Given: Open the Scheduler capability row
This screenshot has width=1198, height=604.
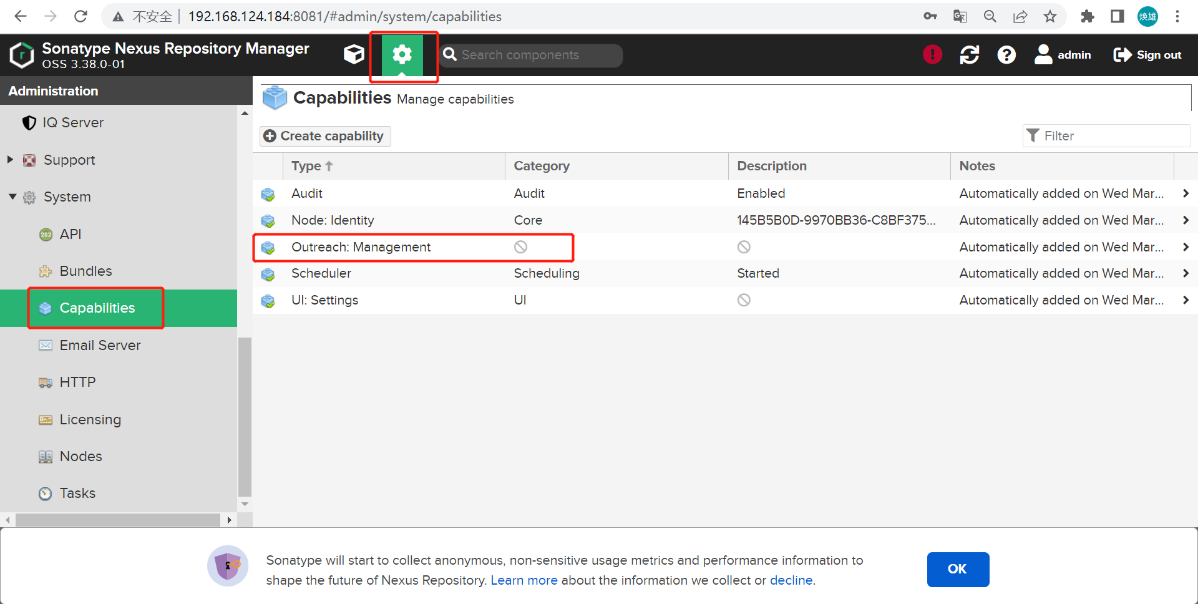Looking at the screenshot, I should pyautogui.click(x=725, y=273).
